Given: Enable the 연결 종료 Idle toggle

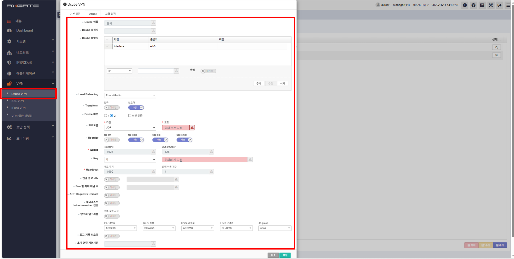Looking at the screenshot, I should 112,179.
